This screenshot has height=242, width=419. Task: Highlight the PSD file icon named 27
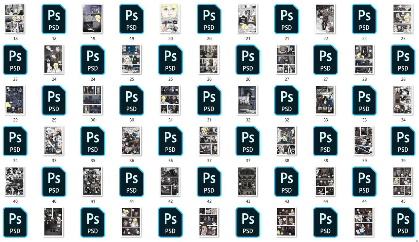pyautogui.click(x=325, y=60)
